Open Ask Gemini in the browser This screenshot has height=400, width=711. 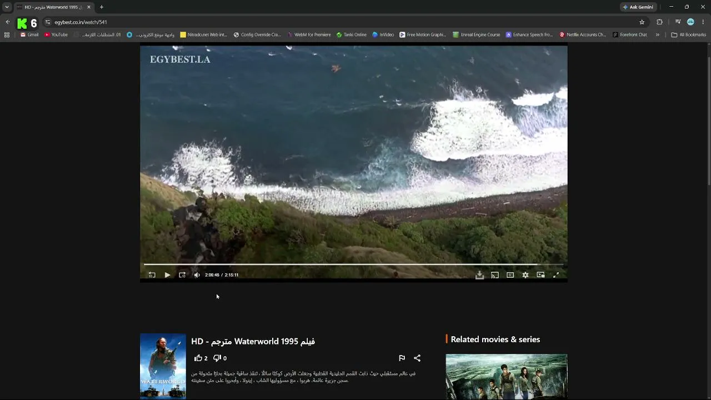pos(638,7)
